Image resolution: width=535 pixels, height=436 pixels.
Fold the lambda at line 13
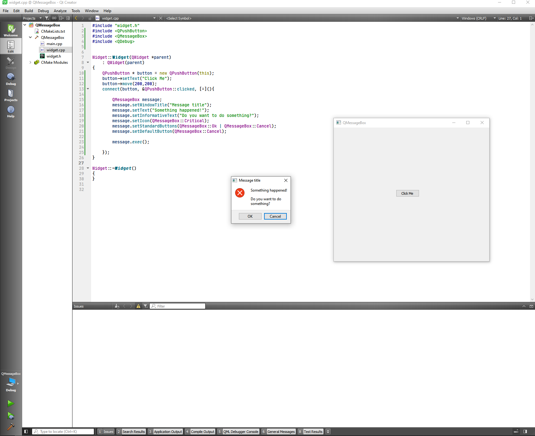pos(88,89)
